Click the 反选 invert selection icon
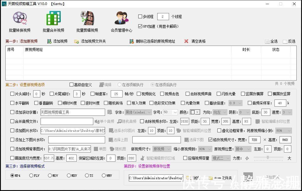302x191 pixels. [x=285, y=41]
